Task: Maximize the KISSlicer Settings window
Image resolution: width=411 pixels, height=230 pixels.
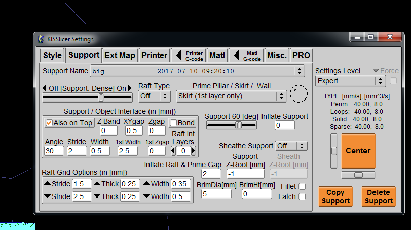Action: point(370,37)
